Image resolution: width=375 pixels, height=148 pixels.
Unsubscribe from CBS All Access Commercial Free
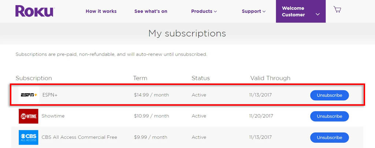(x=329, y=137)
